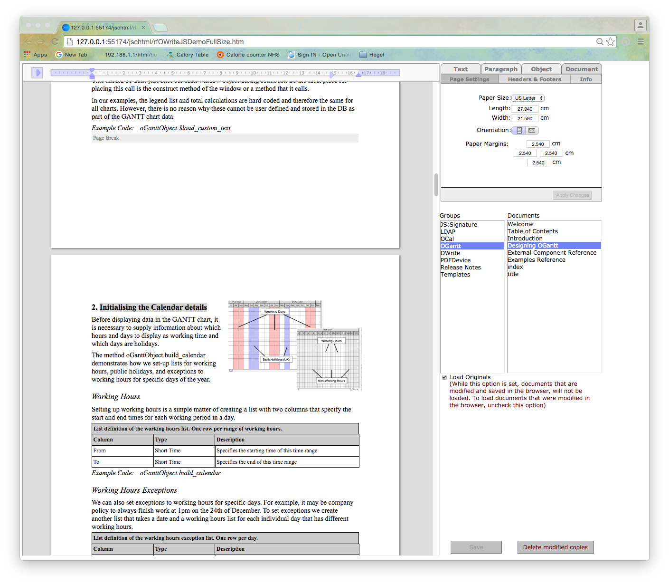This screenshot has width=669, height=584.
Task: Open the Paper Size dropdown
Action: coord(528,98)
